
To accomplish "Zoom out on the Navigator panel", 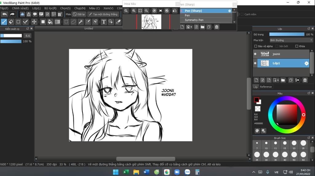I will (146, 11).
